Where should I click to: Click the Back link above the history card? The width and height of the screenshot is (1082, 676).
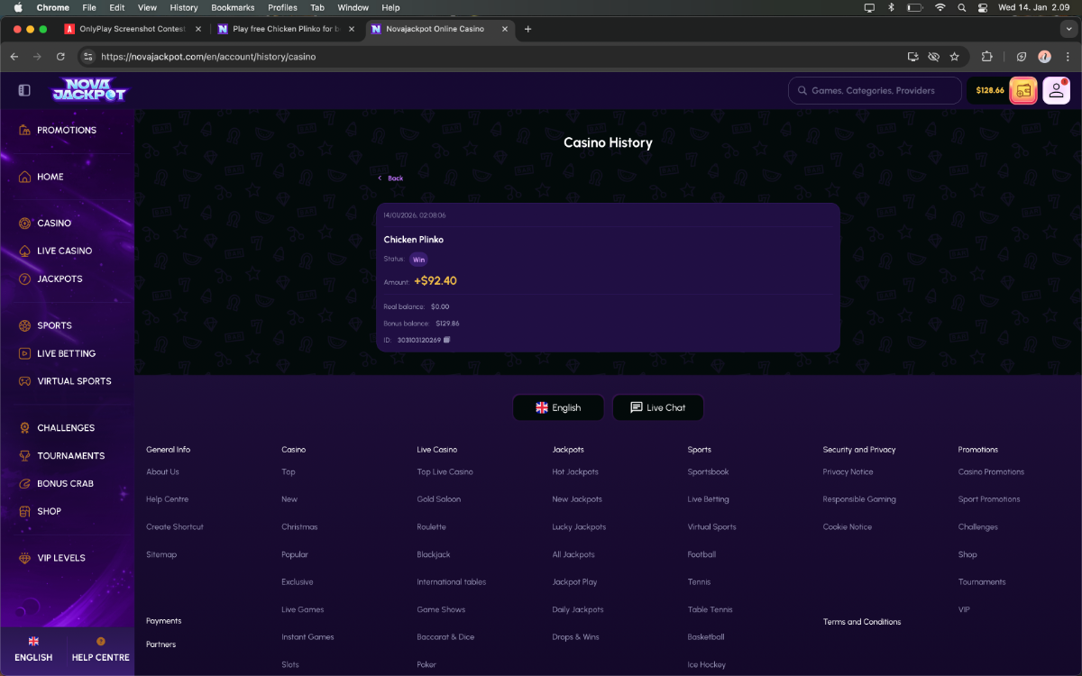[x=391, y=178]
